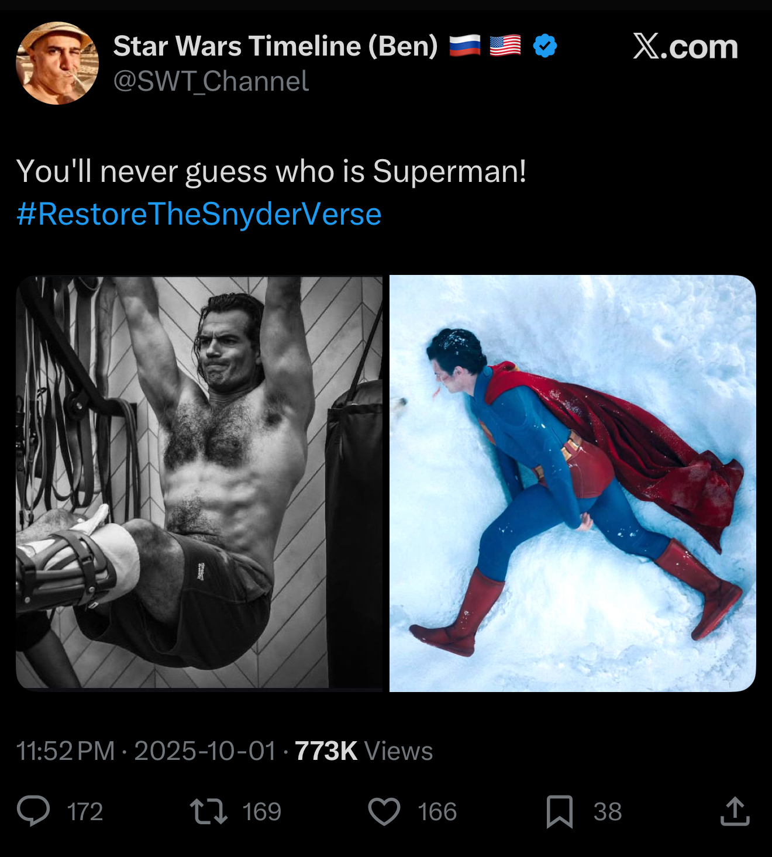The width and height of the screenshot is (772, 857).
Task: Open the #RestoreTheSnyderVerse hashtag
Action: 199,214
